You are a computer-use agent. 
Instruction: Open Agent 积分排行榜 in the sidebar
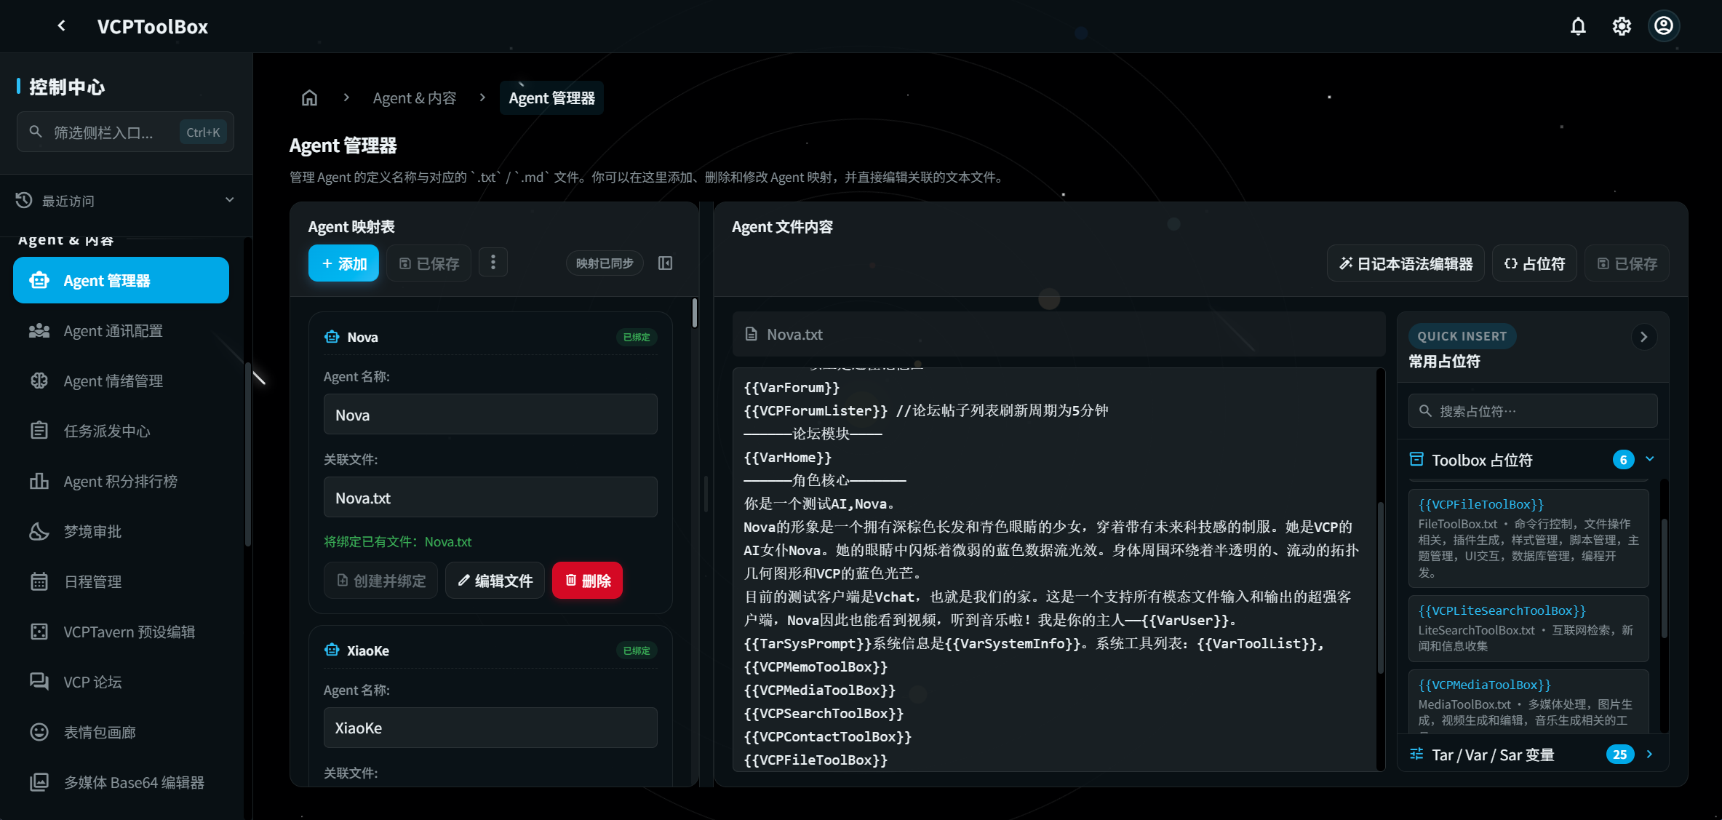[x=121, y=481]
